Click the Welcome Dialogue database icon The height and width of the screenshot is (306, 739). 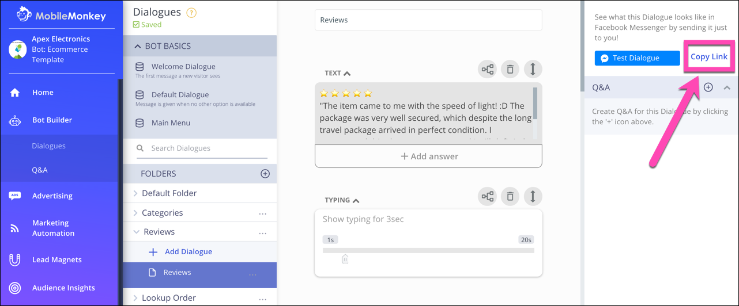click(x=139, y=67)
